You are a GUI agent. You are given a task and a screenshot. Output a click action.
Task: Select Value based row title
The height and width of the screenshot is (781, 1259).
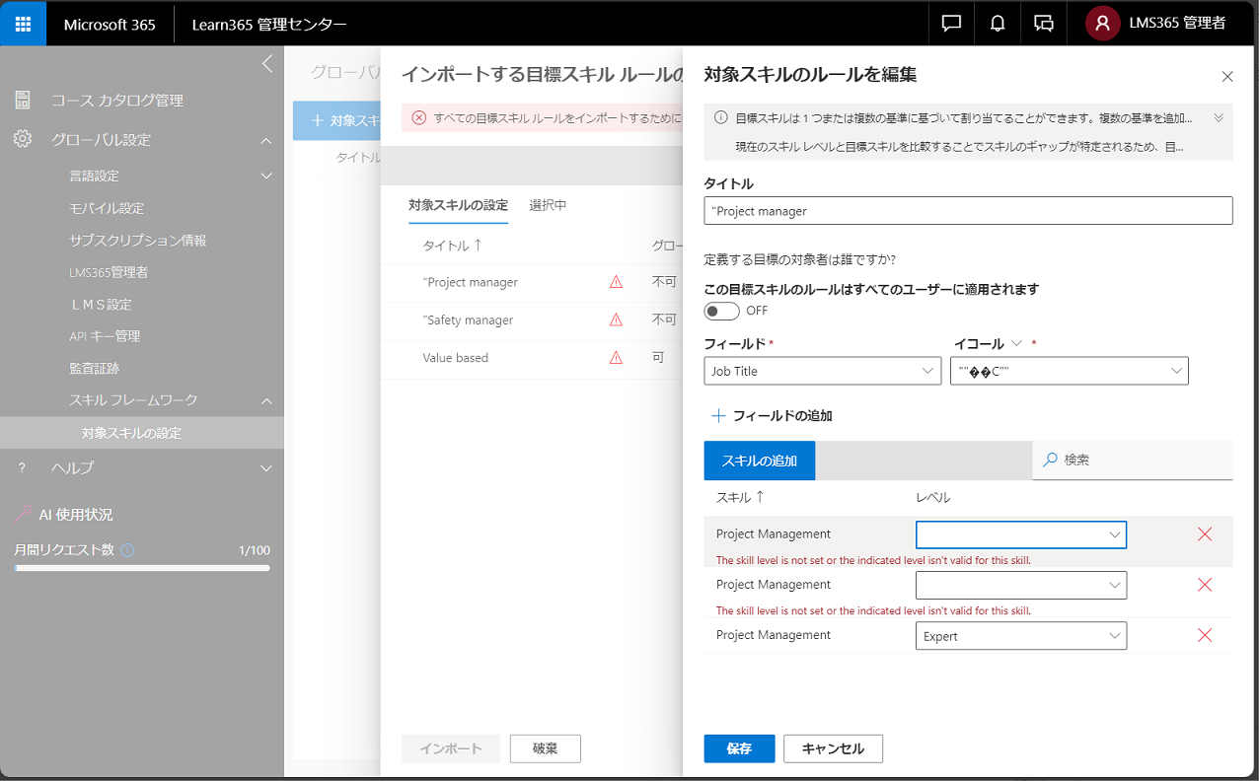coord(455,357)
